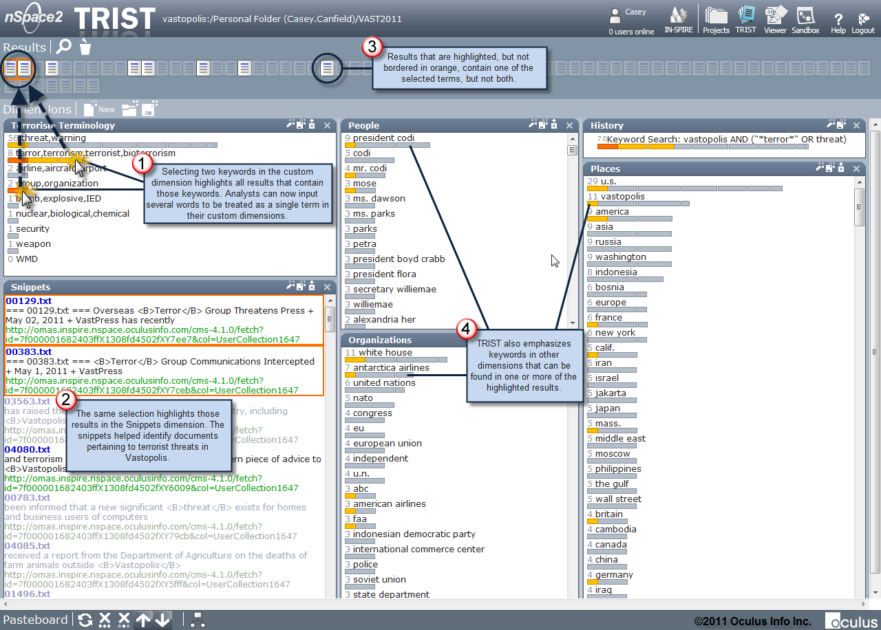This screenshot has height=630, width=881.
Task: Click the Pasteboard refresh icon
Action: [85, 620]
